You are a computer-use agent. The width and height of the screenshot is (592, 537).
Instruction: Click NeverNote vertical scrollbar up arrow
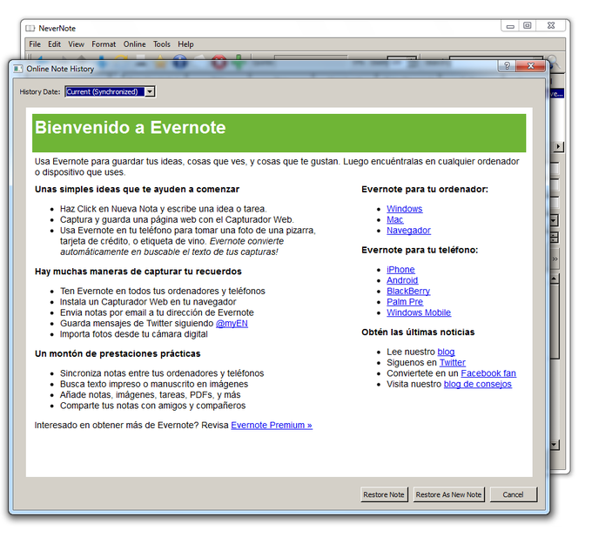pos(555,279)
